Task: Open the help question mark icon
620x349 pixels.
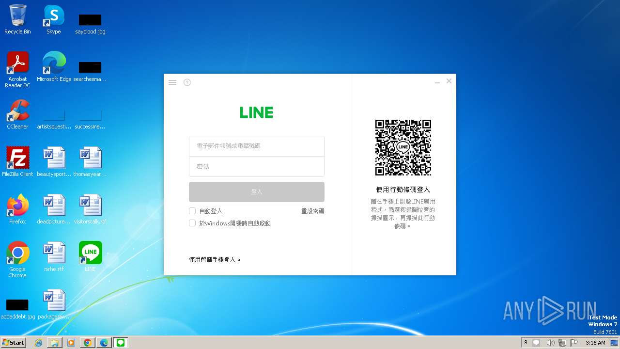Action: tap(187, 82)
